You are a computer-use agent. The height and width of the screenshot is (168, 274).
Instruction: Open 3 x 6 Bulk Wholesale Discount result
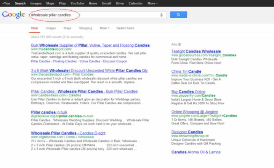(89, 70)
